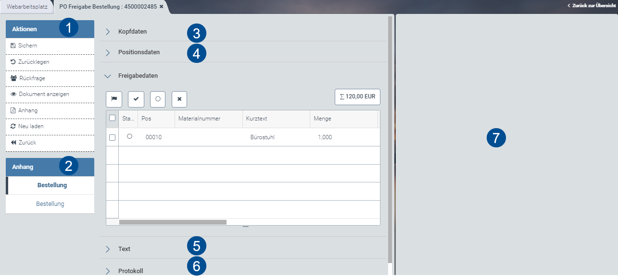This screenshot has width=618, height=276.
Task: Go back using the Zurück action
Action: (x=27, y=143)
